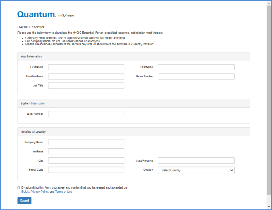Click the Your Information section header

(134, 57)
